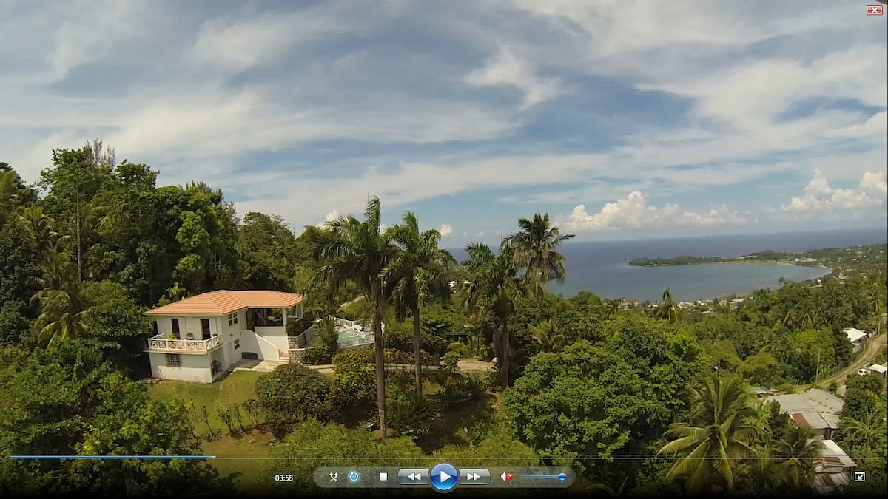Click the previous/rewind button
The width and height of the screenshot is (888, 499).
414,477
